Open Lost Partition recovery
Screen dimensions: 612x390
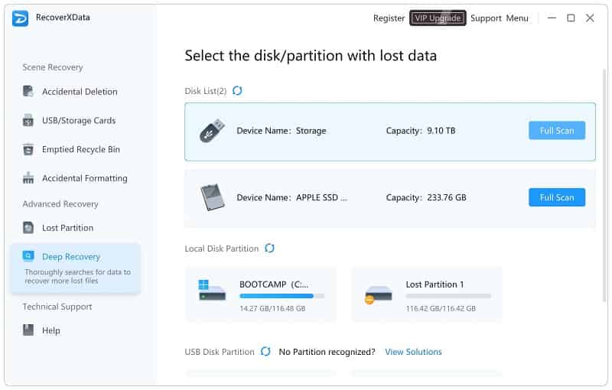point(67,228)
